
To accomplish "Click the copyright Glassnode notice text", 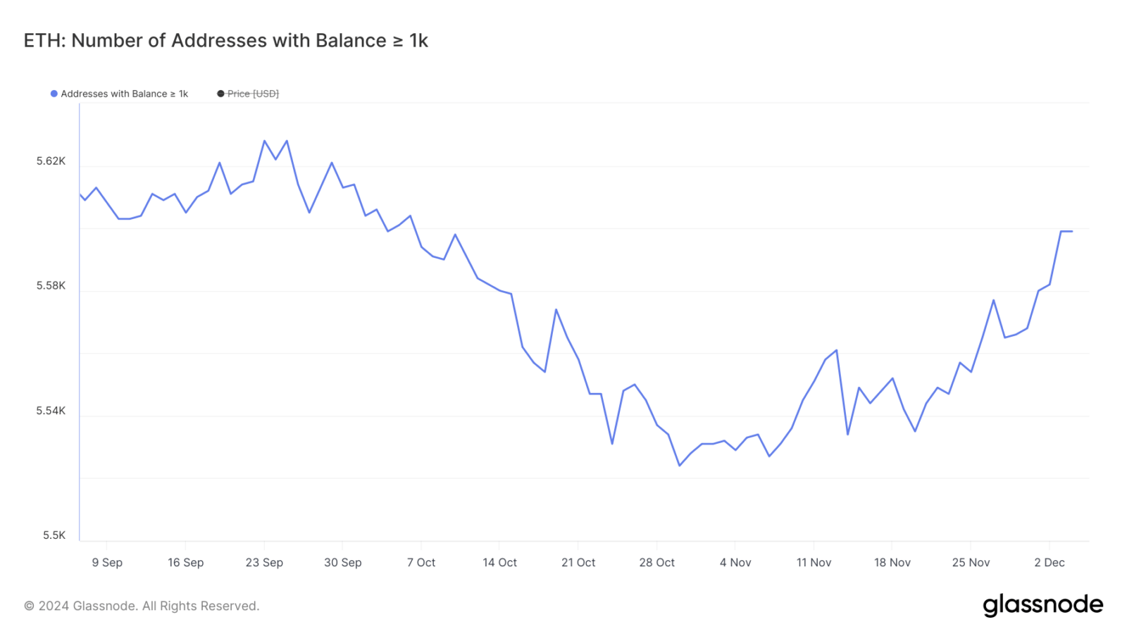I will 142,606.
